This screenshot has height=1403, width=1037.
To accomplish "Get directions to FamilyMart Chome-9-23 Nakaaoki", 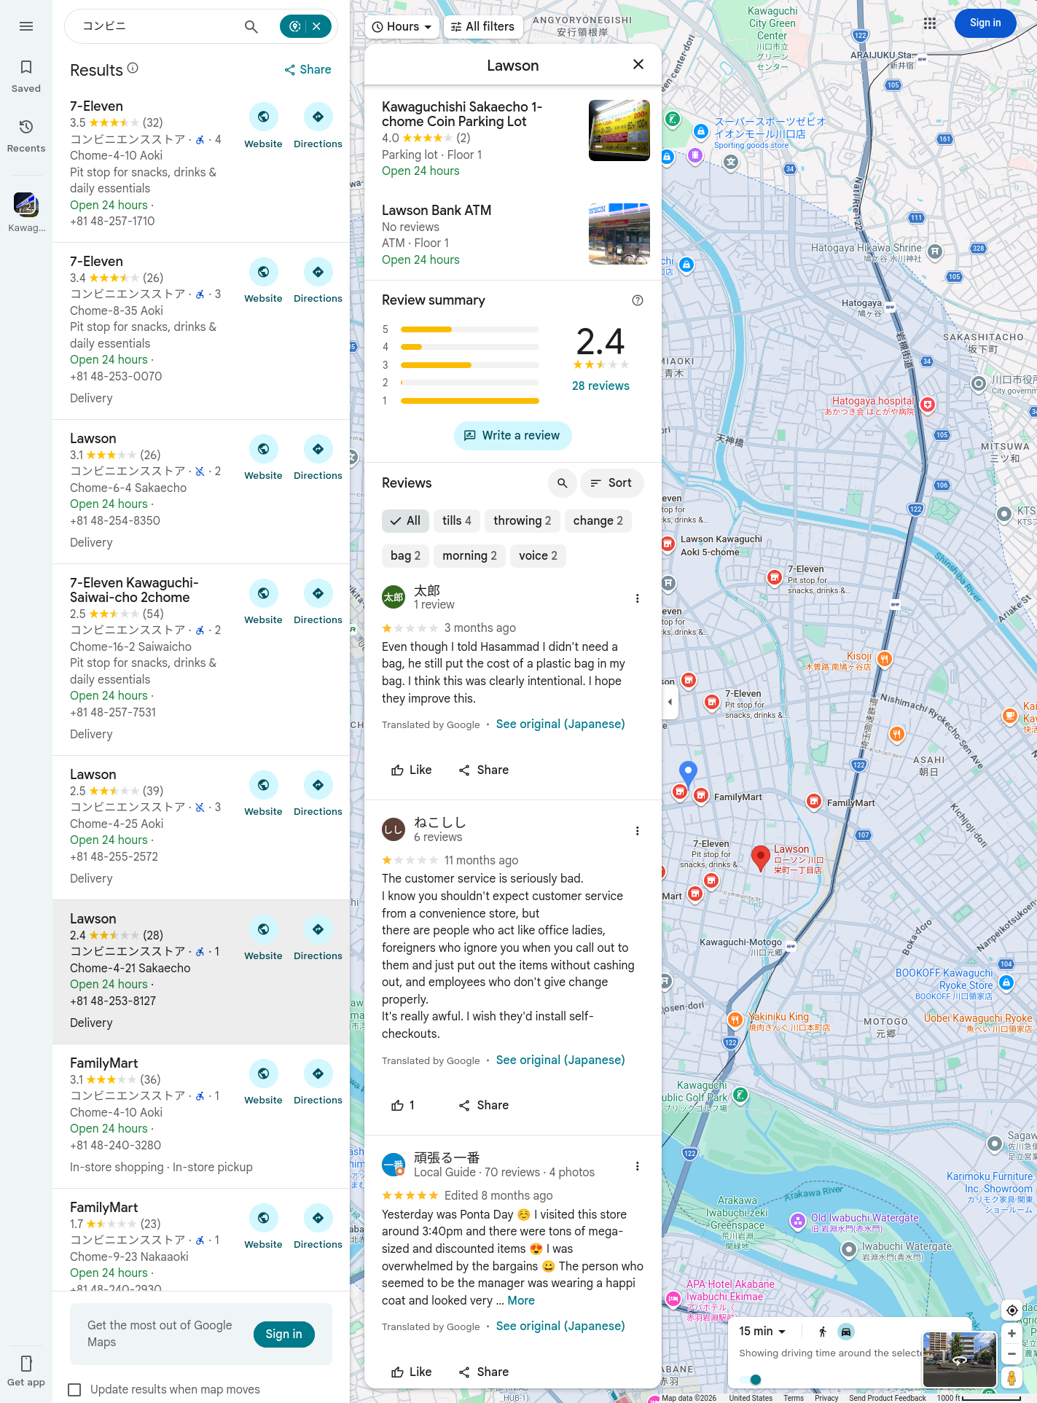I will (x=318, y=1227).
